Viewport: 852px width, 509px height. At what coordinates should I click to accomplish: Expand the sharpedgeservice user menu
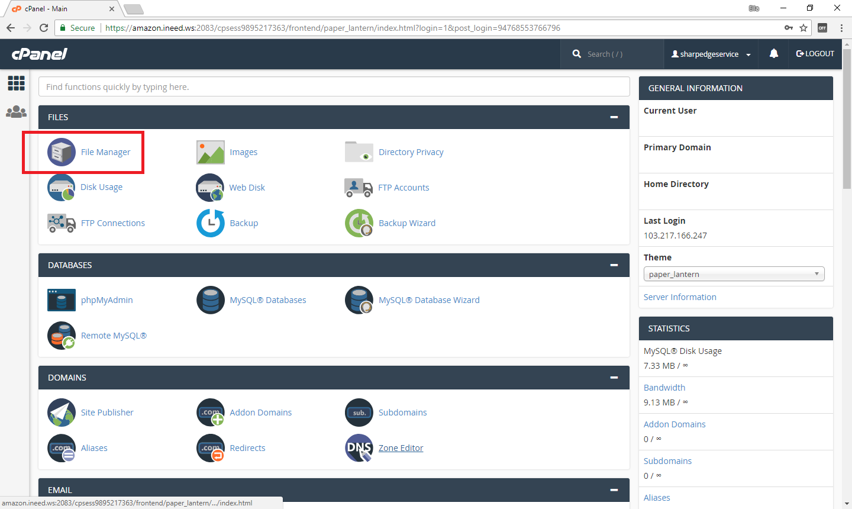coord(711,54)
